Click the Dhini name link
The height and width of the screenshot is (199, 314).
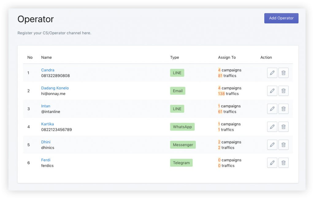pos(46,142)
